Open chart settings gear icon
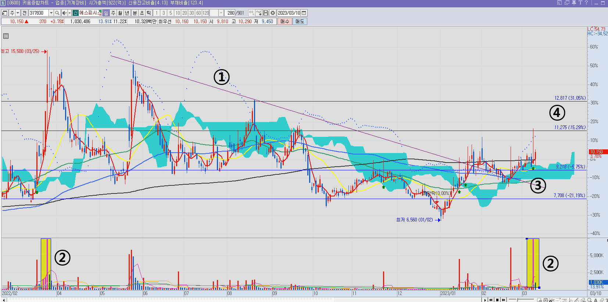The width and height of the screenshot is (608, 302). pyautogui.click(x=273, y=13)
